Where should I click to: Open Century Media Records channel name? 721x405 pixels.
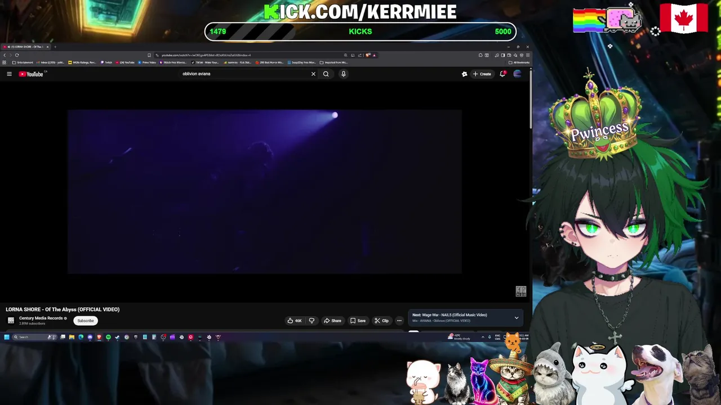(x=41, y=318)
